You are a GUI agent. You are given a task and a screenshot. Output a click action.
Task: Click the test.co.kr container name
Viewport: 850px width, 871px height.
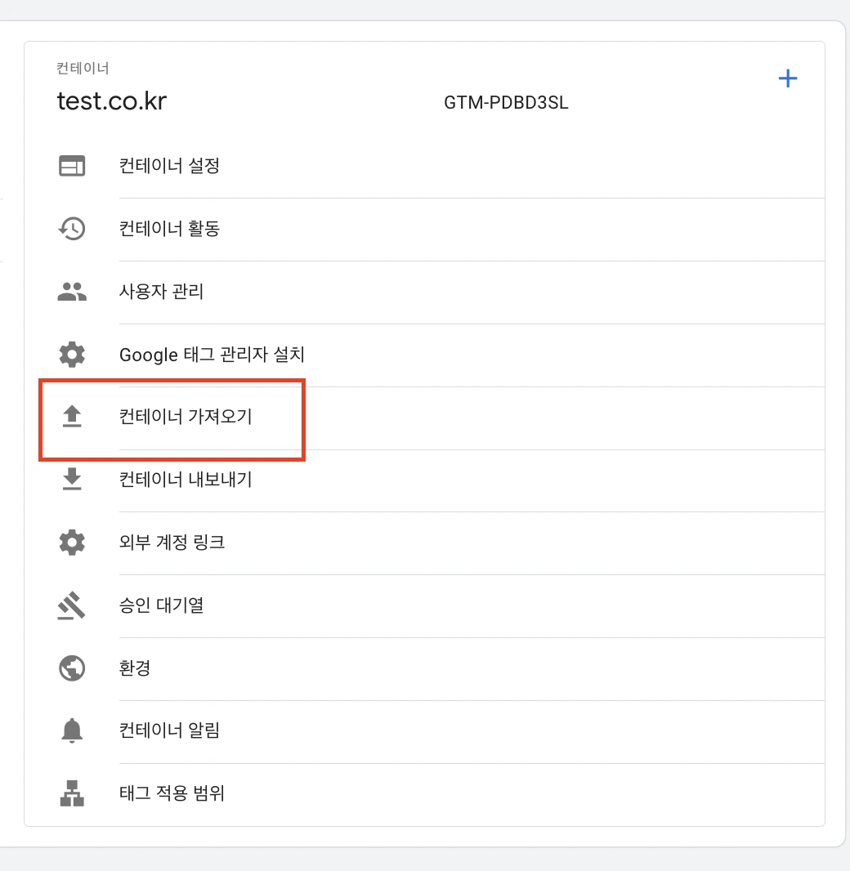click(x=112, y=101)
